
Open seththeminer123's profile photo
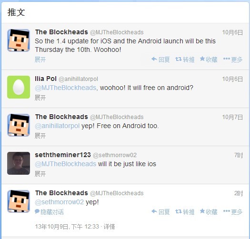coord(19,163)
